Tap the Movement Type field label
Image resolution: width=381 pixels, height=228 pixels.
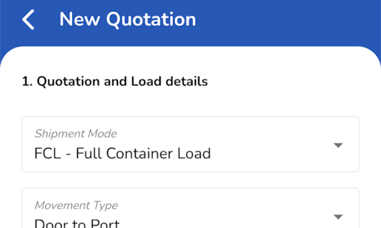tap(76, 205)
